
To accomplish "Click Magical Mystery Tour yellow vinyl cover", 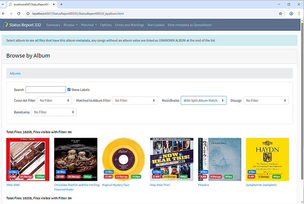I will 123,159.
